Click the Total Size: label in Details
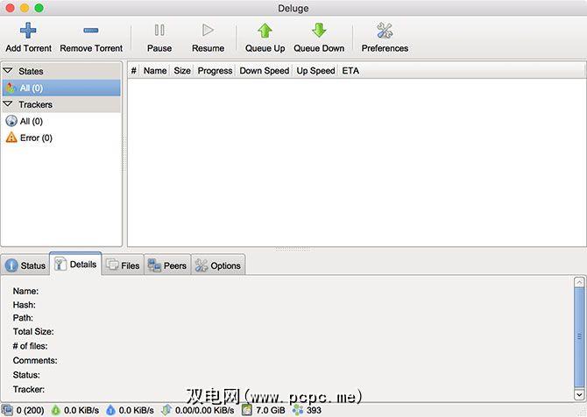This screenshot has width=587, height=417. pos(33,331)
